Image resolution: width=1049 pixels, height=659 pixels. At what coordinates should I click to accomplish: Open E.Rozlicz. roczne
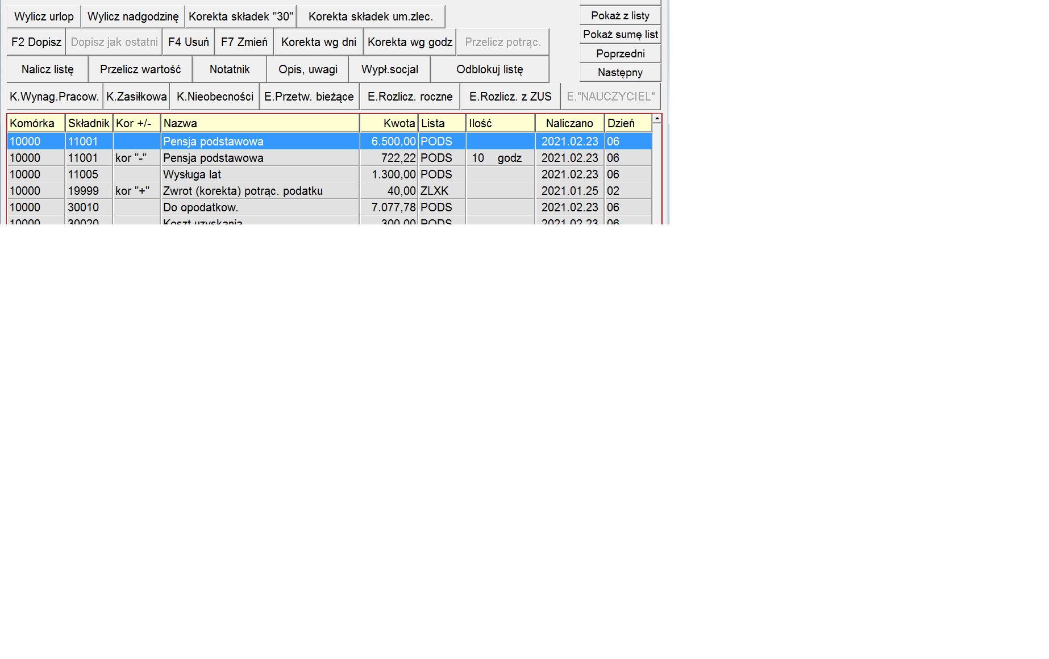tap(410, 97)
